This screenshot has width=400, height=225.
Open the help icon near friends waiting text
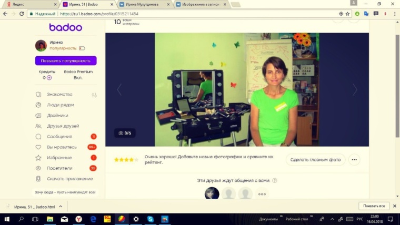coord(275,180)
